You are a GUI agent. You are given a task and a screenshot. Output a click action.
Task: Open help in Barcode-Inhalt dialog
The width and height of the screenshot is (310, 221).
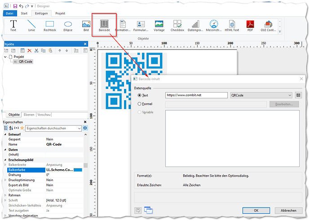(x=138, y=210)
